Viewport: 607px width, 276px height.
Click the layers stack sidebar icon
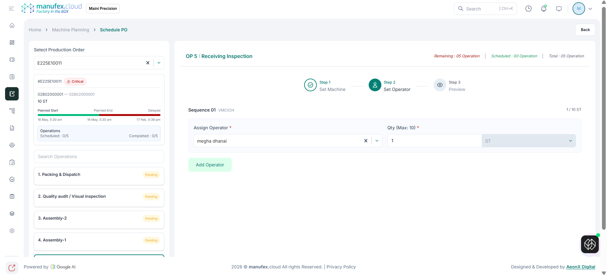12,214
